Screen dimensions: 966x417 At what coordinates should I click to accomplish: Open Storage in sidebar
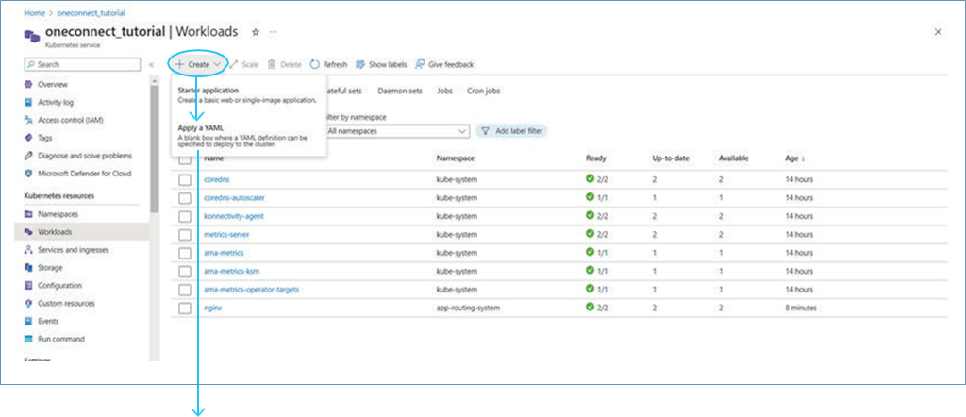point(50,268)
